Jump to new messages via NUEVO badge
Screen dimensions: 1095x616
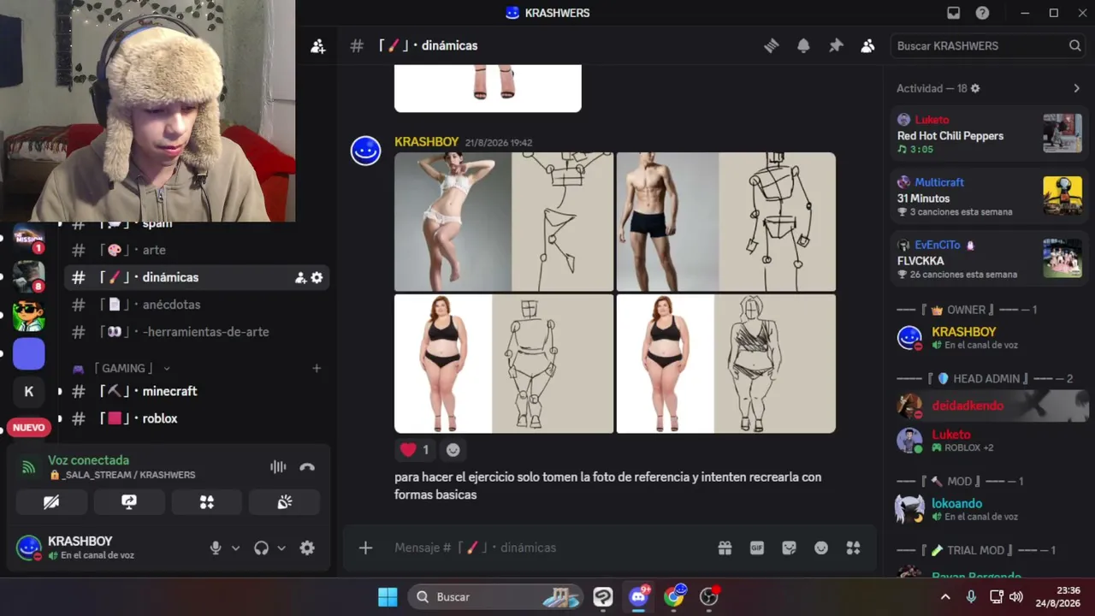point(29,427)
